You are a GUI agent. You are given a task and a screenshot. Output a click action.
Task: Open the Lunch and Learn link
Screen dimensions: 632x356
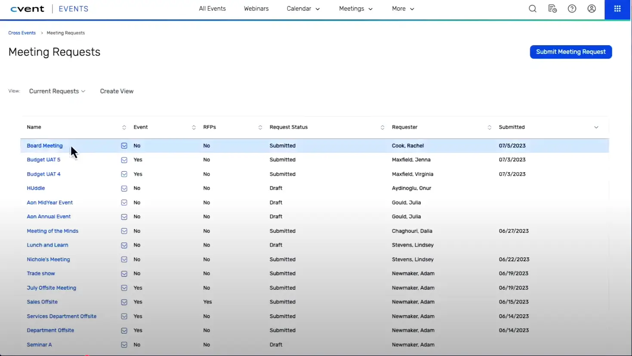47,245
